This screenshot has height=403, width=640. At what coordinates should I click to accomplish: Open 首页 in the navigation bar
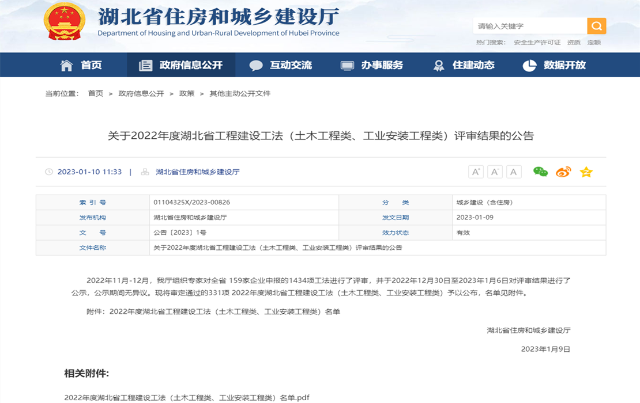81,65
